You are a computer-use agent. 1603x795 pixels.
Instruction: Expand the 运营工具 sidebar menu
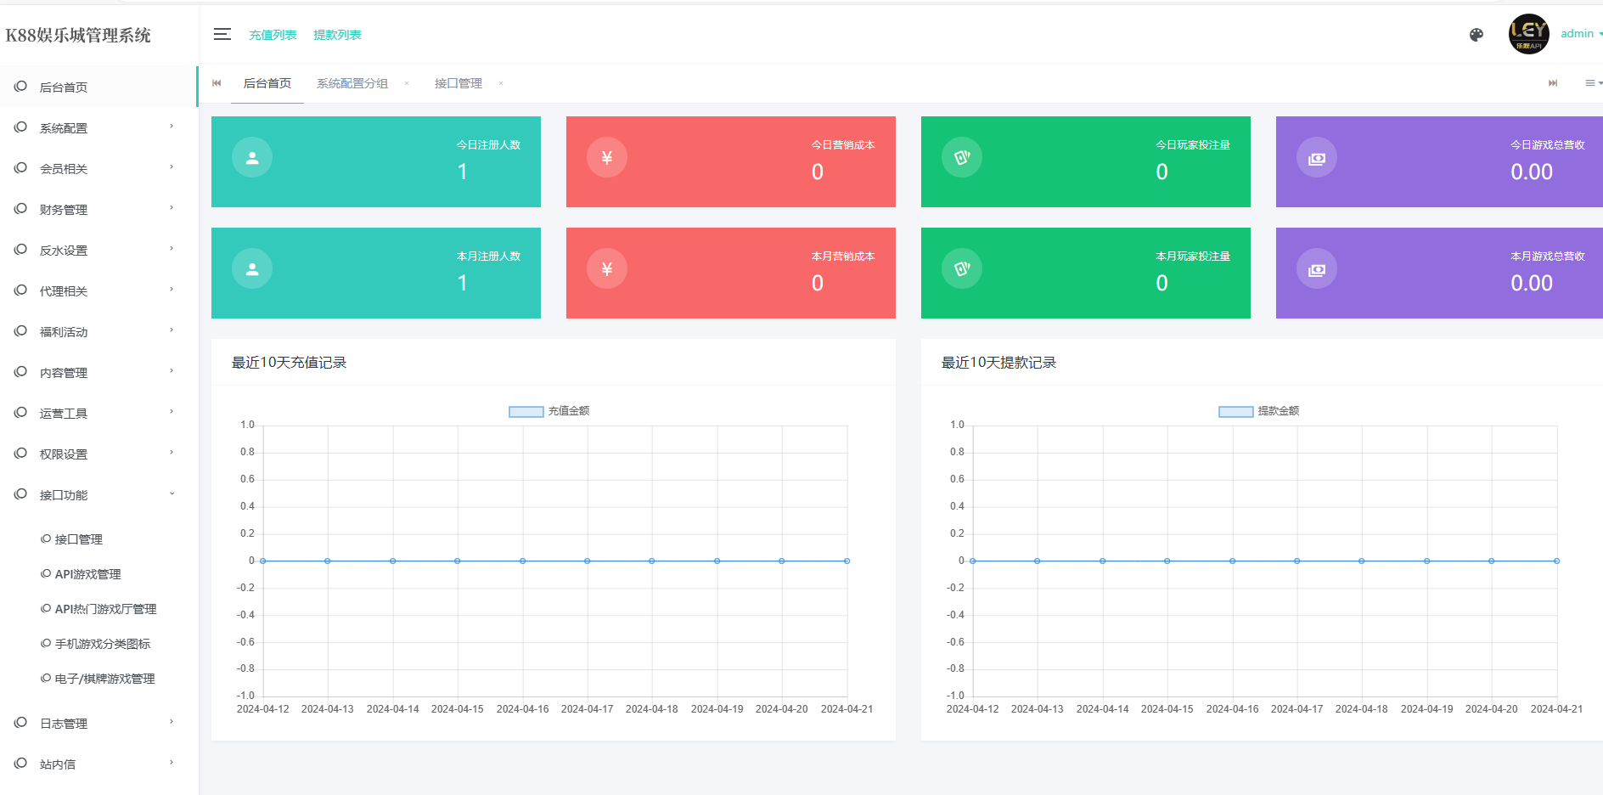98,413
